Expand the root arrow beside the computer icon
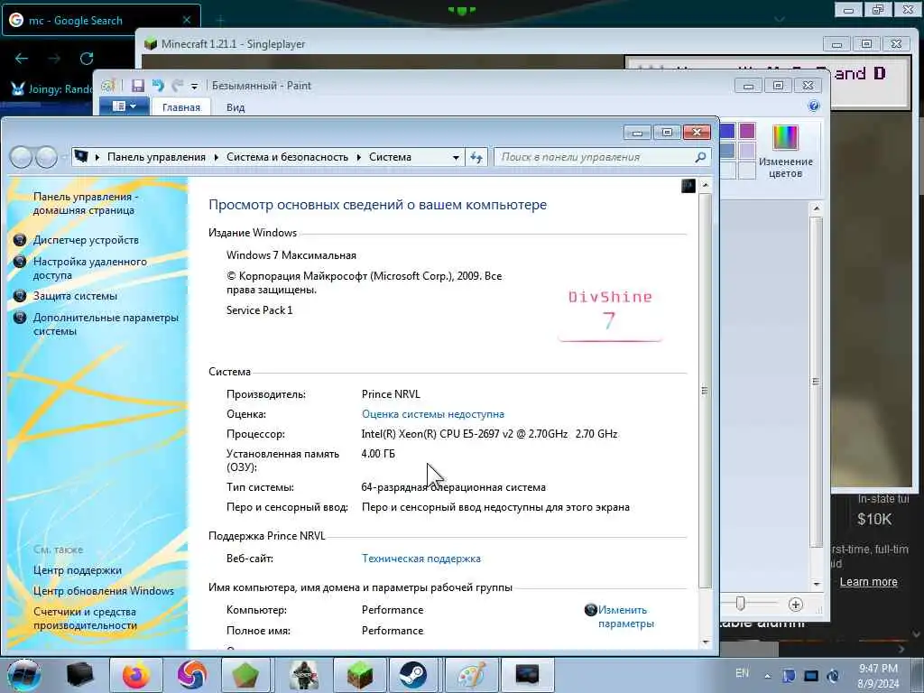This screenshot has width=924, height=693. coord(97,157)
